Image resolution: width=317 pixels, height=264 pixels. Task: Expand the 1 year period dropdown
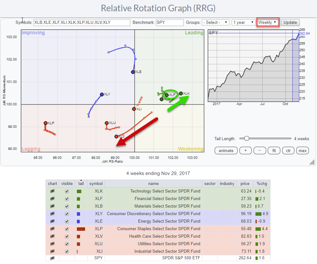243,23
